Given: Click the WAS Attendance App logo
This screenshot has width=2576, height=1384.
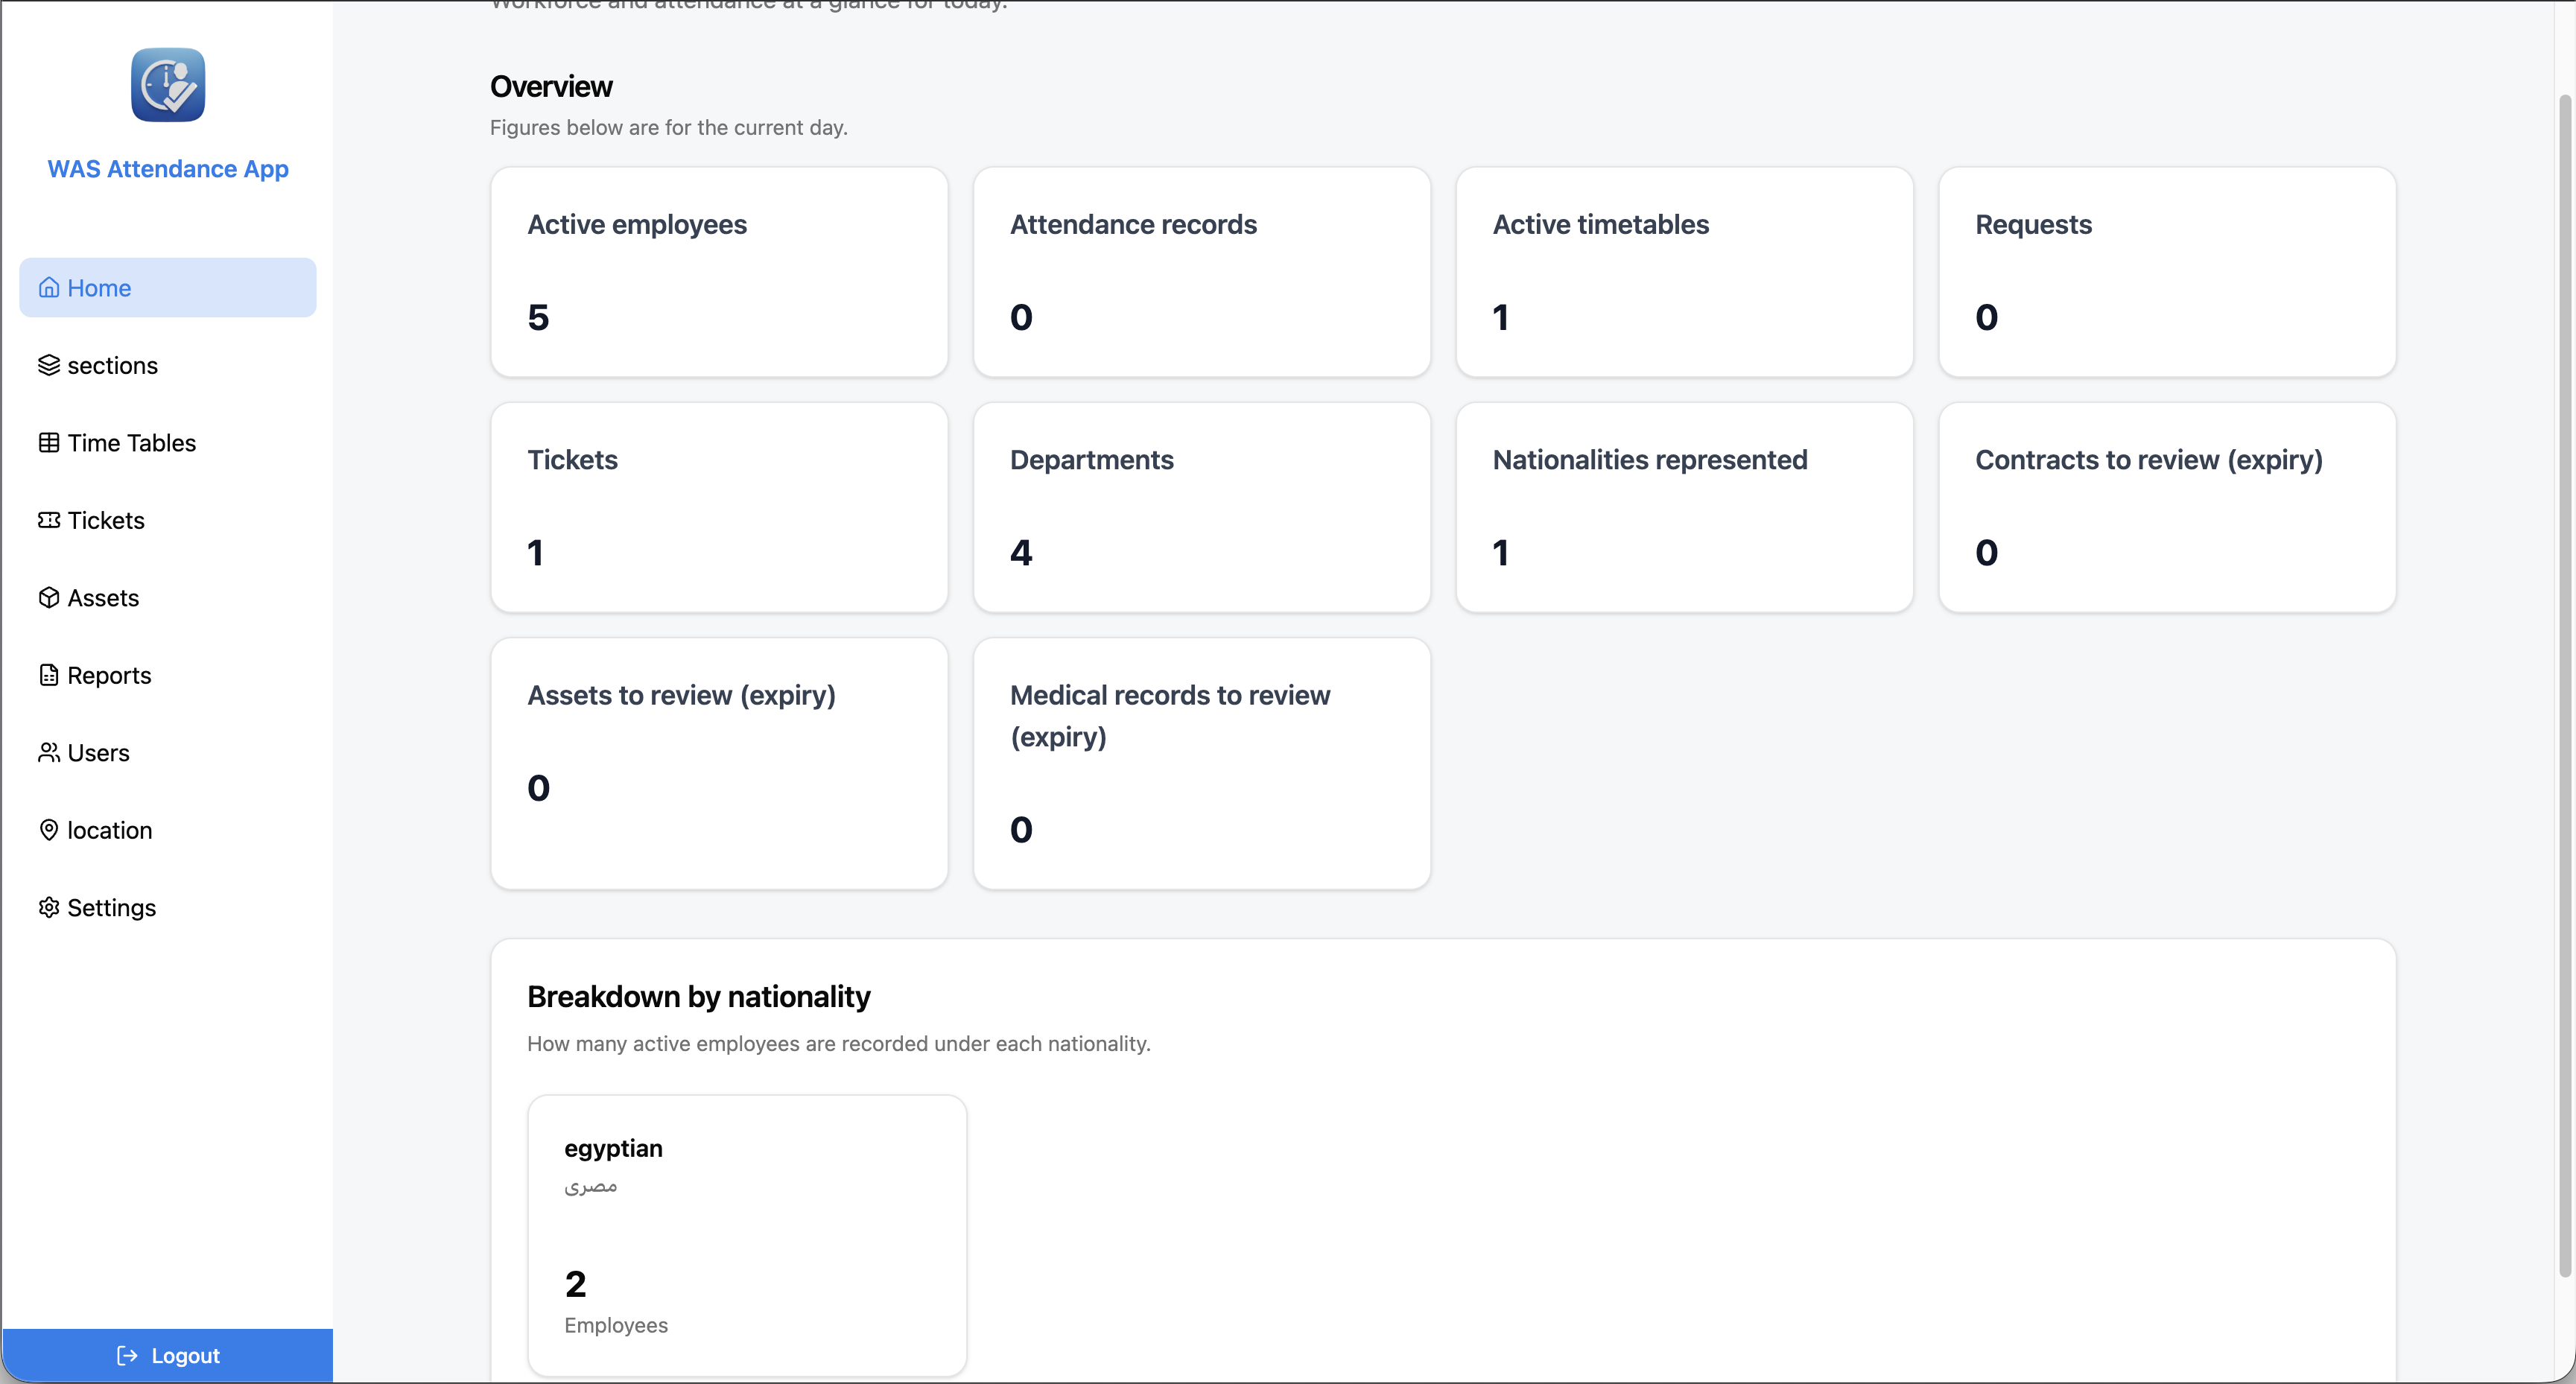Looking at the screenshot, I should point(167,85).
